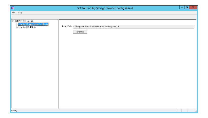Viewport: 208px width, 118px height.
Task: Minimize the Config Wizard window
Action: (182, 8)
